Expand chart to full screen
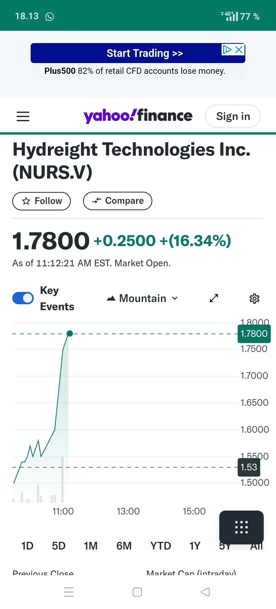The image size is (276, 609). click(214, 298)
